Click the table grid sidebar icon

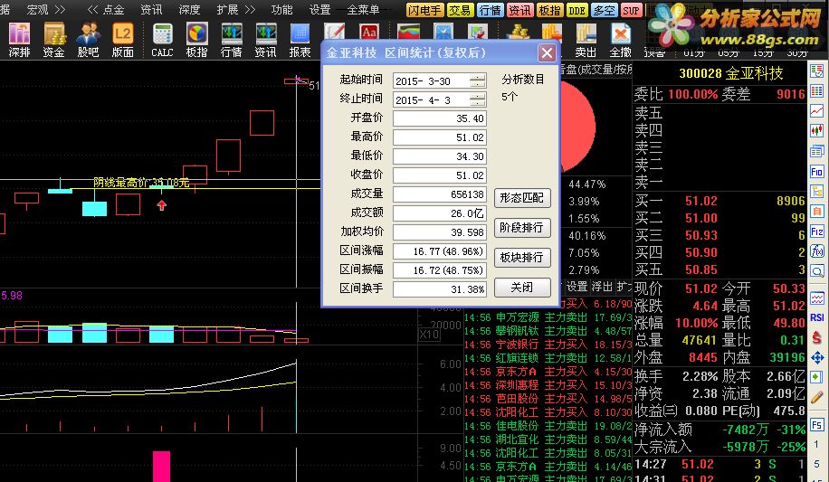817,91
